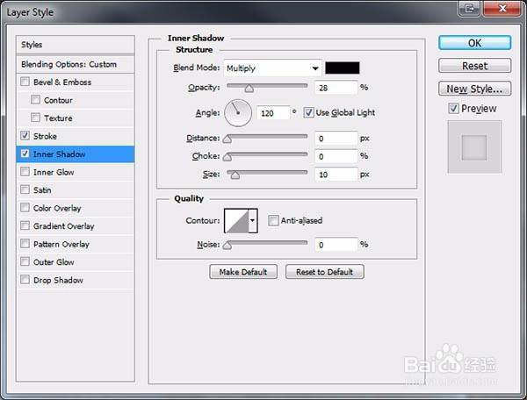Focus the Opacity value field

pos(336,88)
